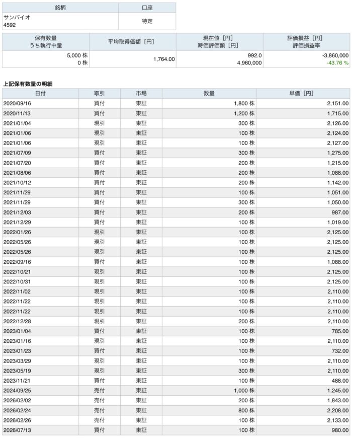Click holding quantity 5,000 株
Image resolution: width=352 pixels, height=438 pixels.
pos(77,55)
